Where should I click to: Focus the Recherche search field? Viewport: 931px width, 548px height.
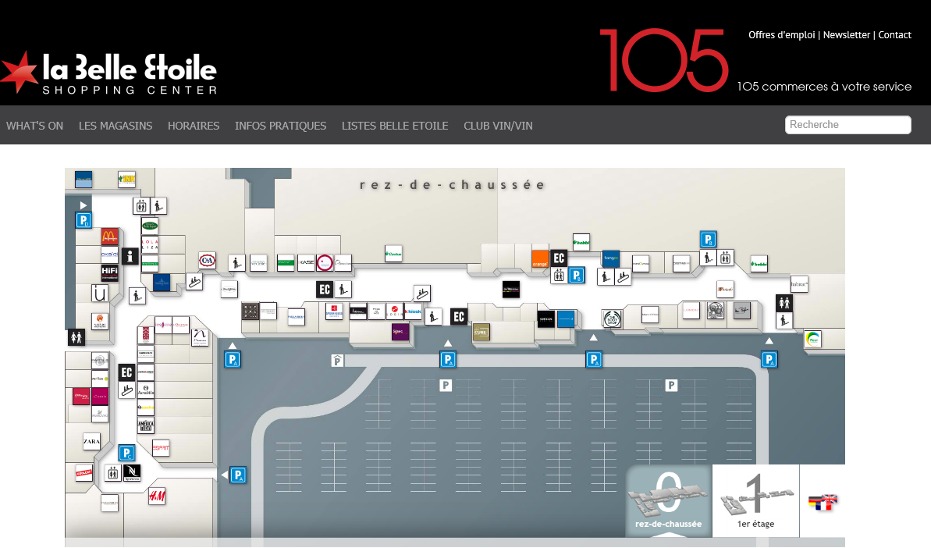click(847, 125)
